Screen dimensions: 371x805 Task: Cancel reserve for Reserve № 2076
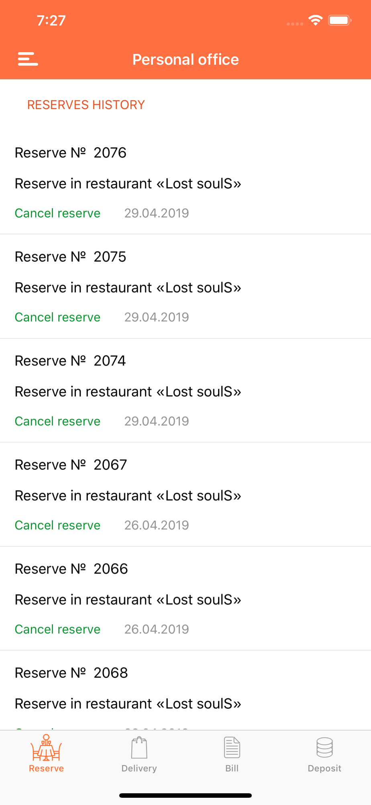pos(57,213)
